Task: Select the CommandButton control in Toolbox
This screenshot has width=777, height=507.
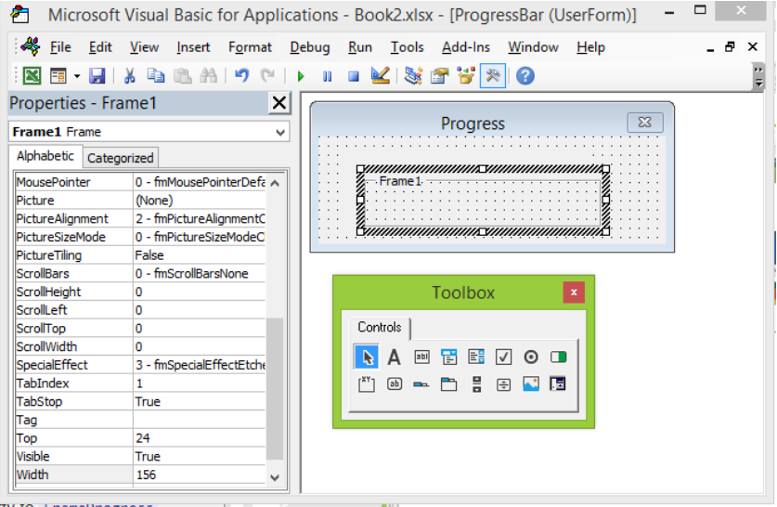Action: coord(395,384)
